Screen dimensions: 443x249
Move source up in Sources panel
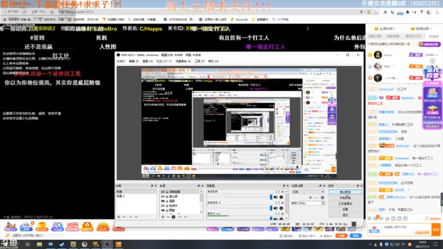(x=180, y=217)
